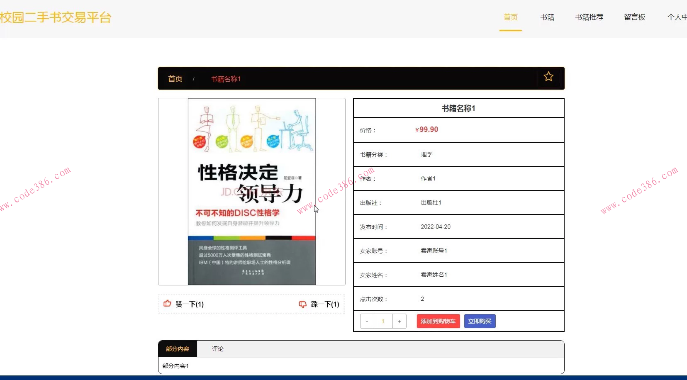Viewport: 687px width, 380px height.
Task: Click the star favorite icon
Action: point(548,76)
